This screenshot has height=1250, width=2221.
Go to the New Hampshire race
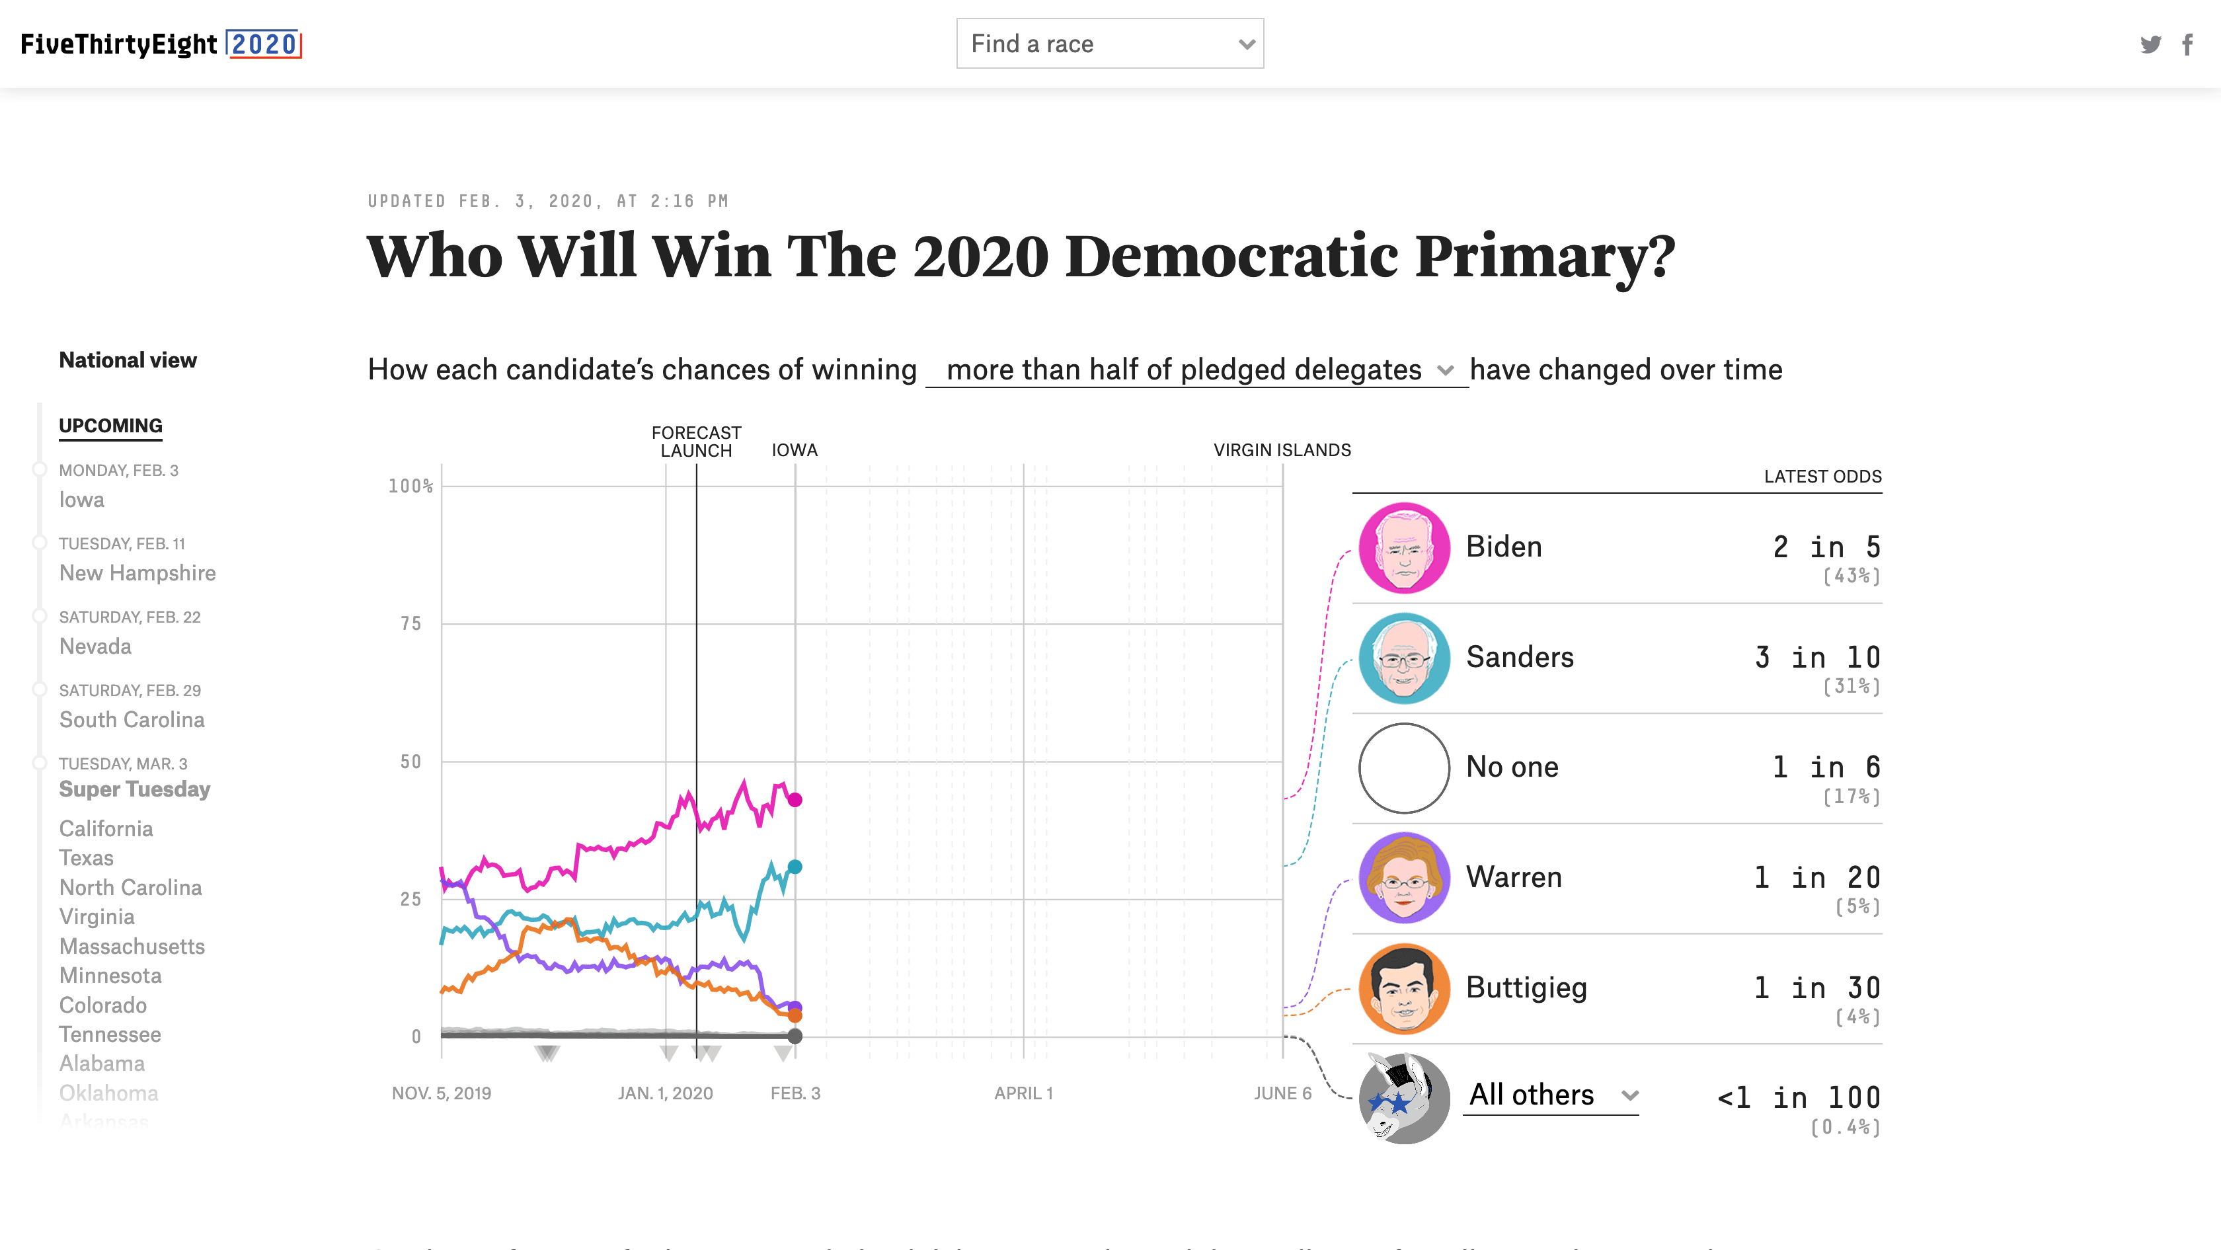[x=137, y=573]
